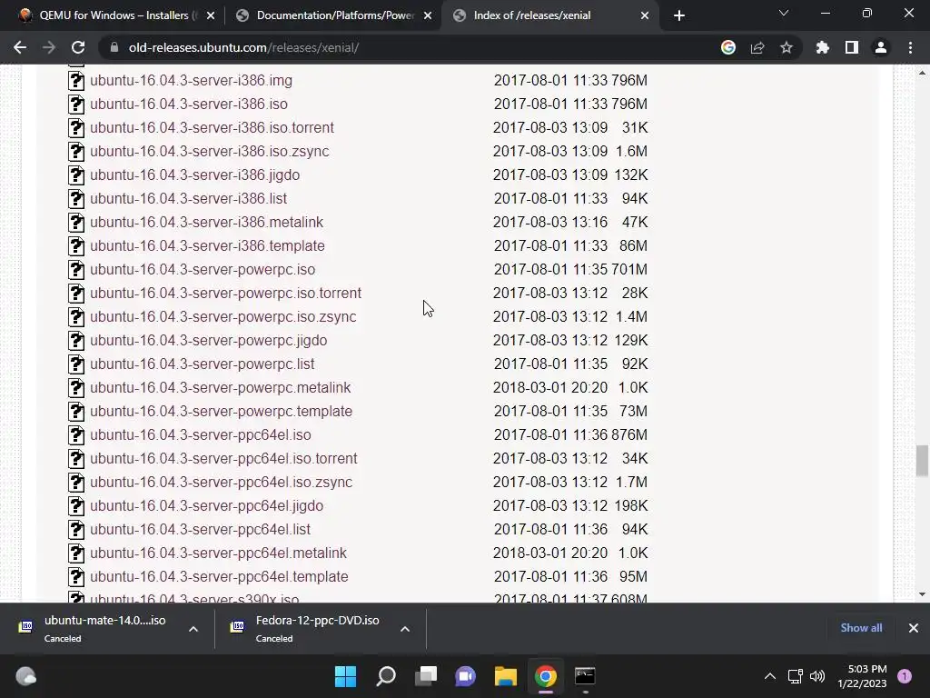Viewport: 930px width, 698px height.
Task: Click file icon beside server-ppc64el.iso.torrent
Action: click(x=76, y=459)
